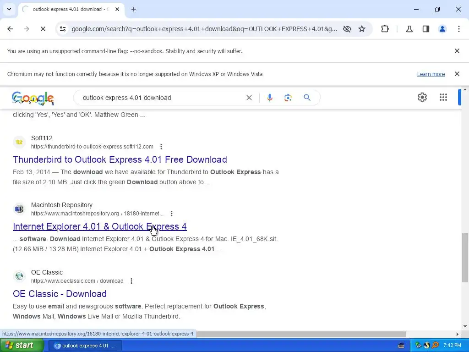Click the OE Classic site name

tap(47, 272)
